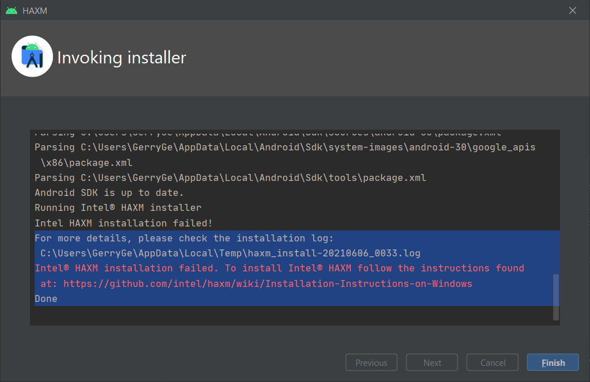Click the 'Intel HAXM installation failed!' line

[x=123, y=223]
